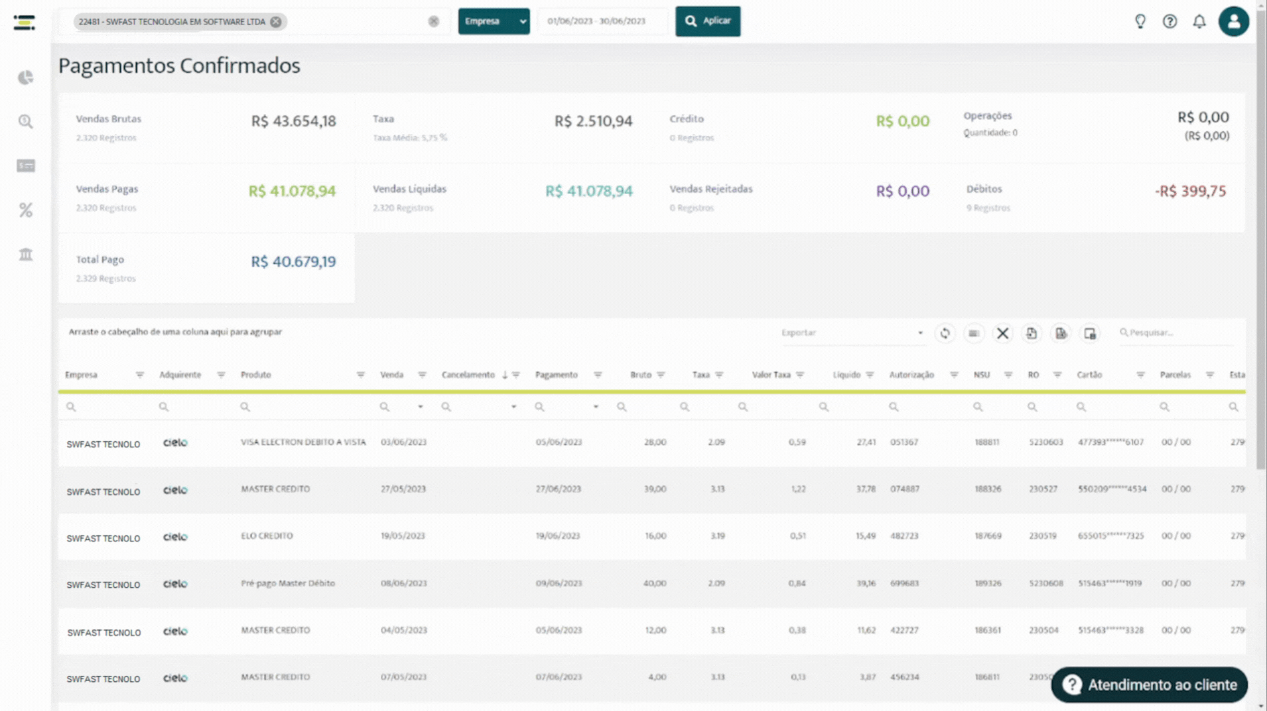Open the Bruto column filter
The image size is (1267, 711).
coord(661,375)
